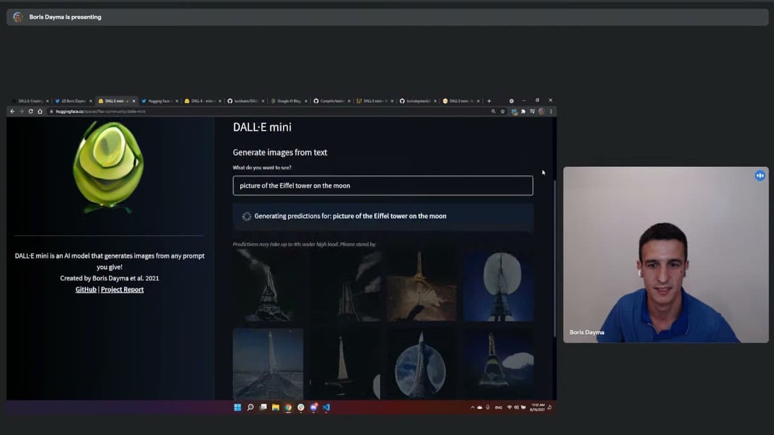
Task: Switch to the DALL-E Creating tab
Action: pyautogui.click(x=30, y=101)
